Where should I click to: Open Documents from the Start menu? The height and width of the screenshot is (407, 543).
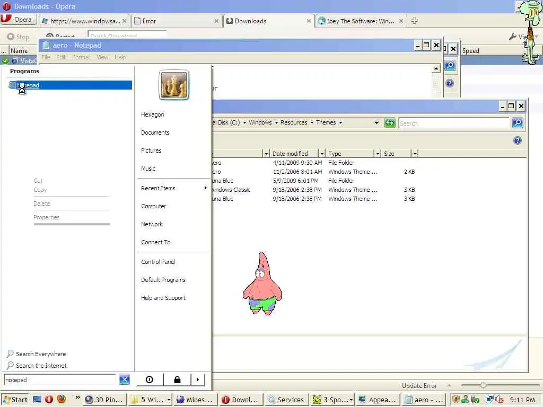pyautogui.click(x=155, y=132)
